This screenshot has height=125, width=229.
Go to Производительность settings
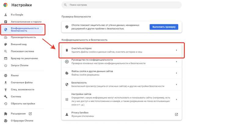click(x=24, y=37)
